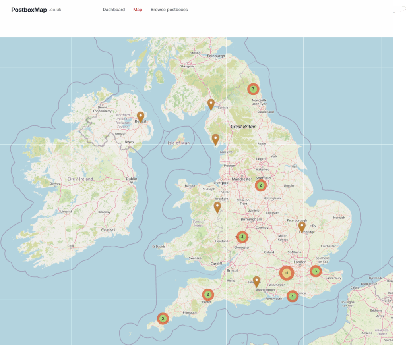Click the Portsmouth label on map

tap(273, 299)
